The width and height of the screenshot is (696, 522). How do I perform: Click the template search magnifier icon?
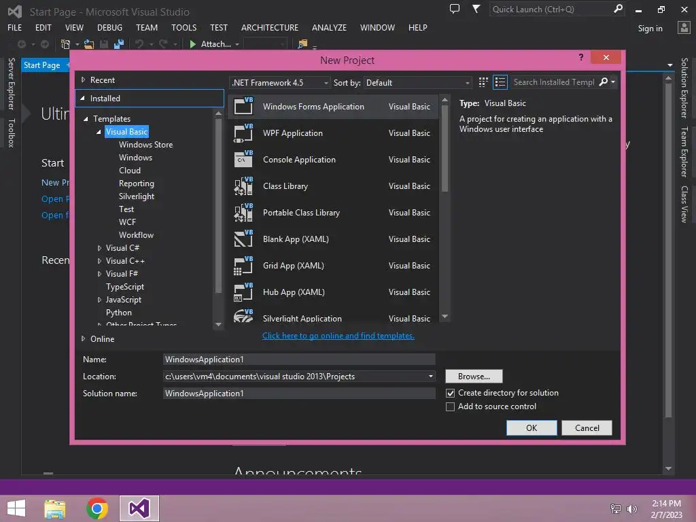coord(604,82)
